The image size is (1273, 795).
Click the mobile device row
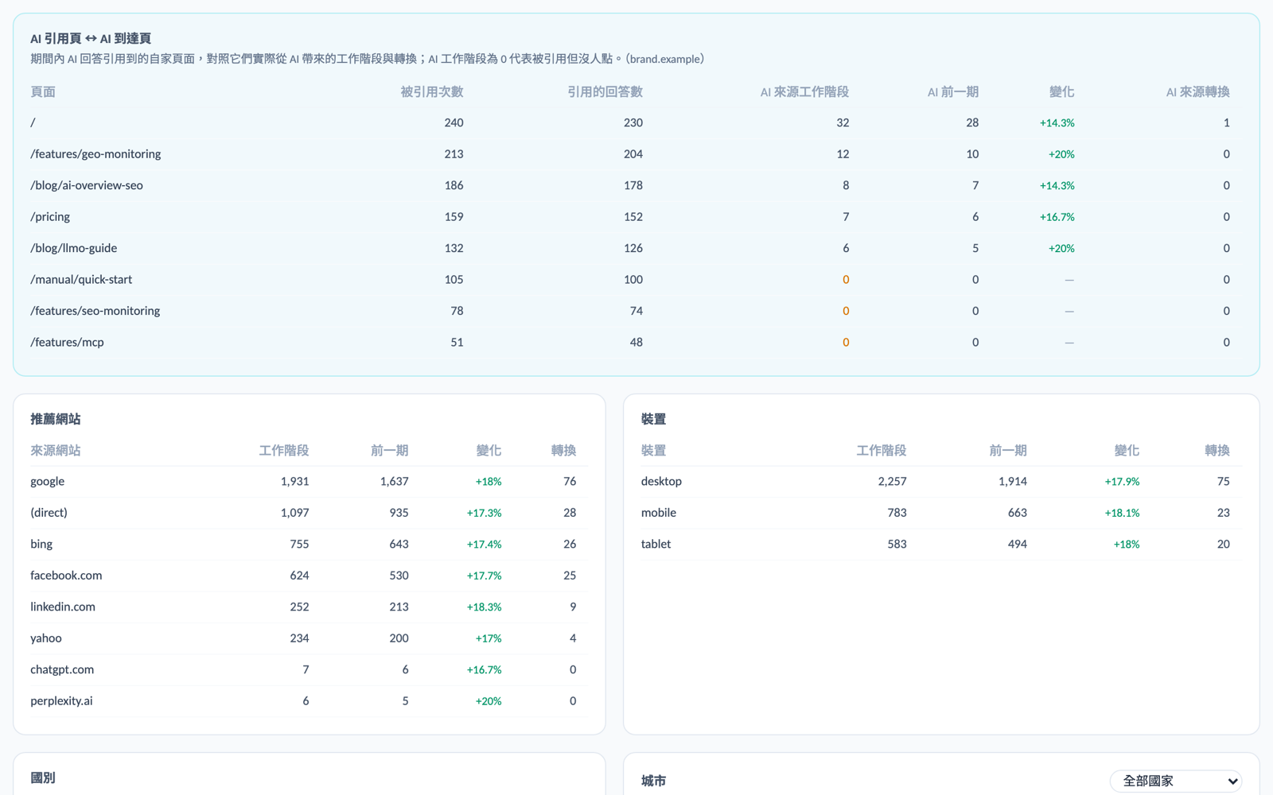click(x=941, y=513)
